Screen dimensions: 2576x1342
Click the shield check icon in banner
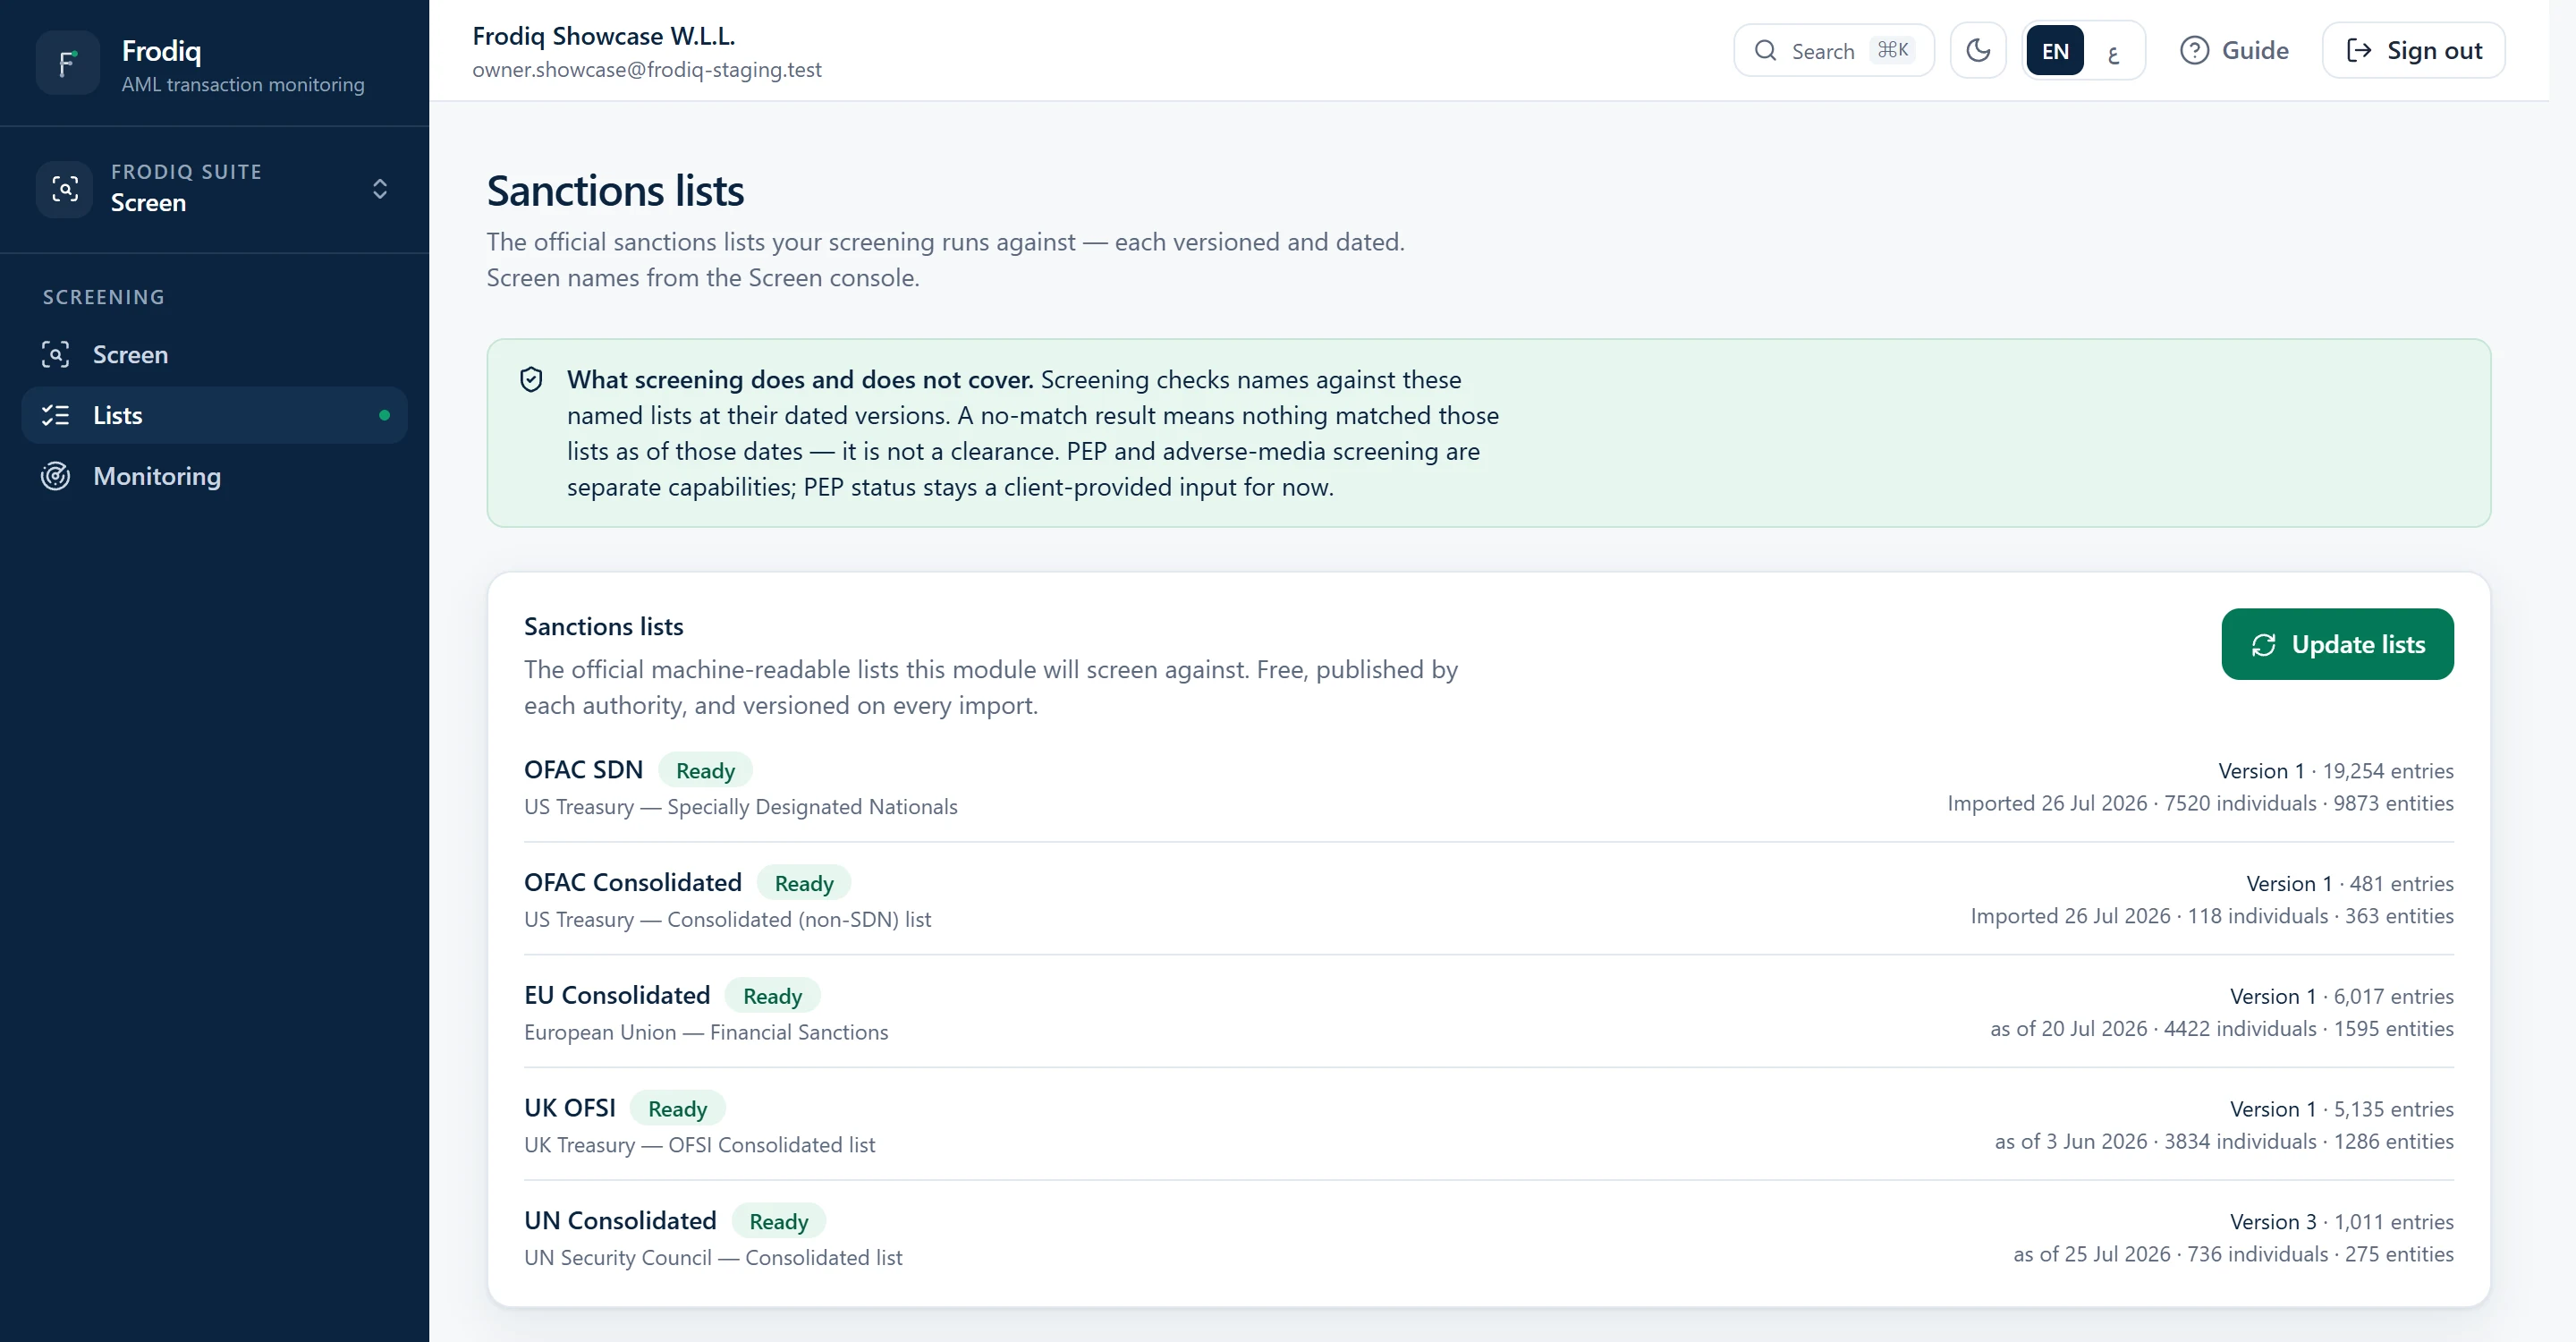click(x=531, y=379)
